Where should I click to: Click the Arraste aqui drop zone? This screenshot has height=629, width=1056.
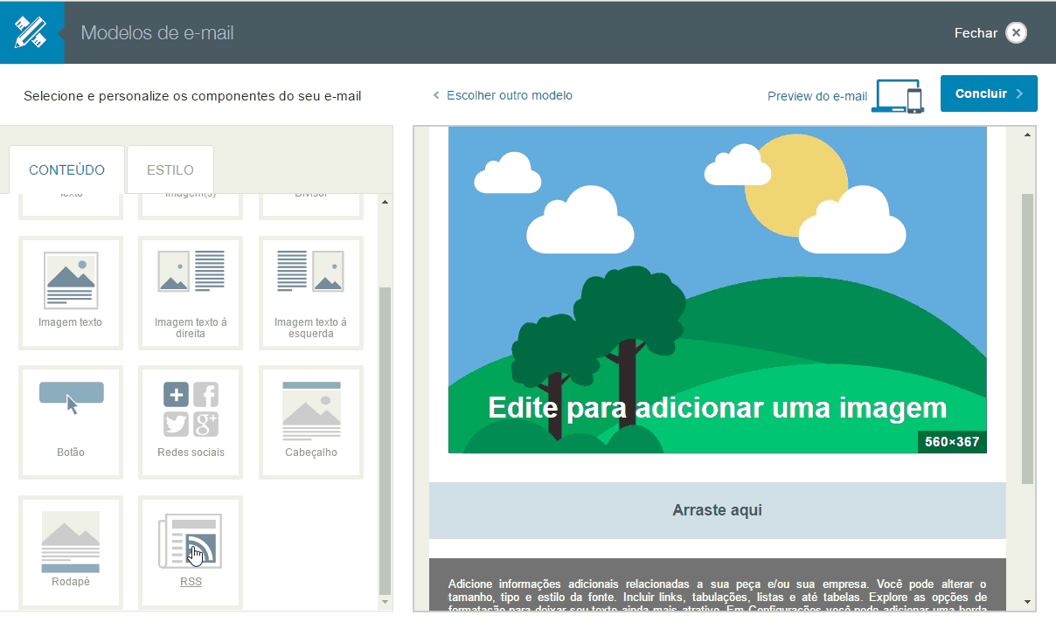pyautogui.click(x=717, y=510)
